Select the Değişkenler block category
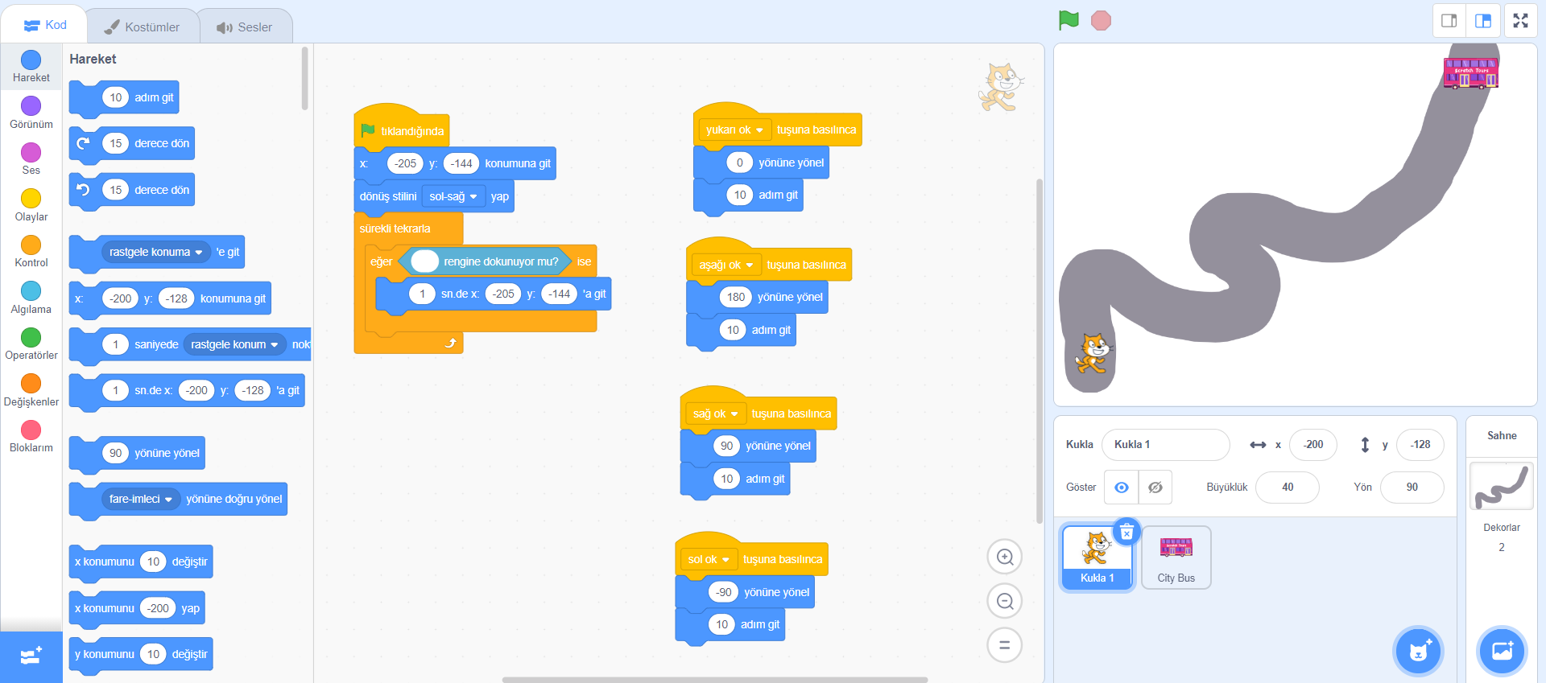This screenshot has height=683, width=1546. (x=31, y=390)
